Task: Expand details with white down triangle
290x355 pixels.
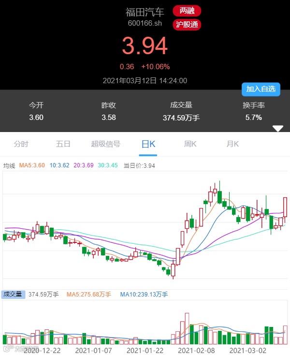Action: click(x=278, y=128)
